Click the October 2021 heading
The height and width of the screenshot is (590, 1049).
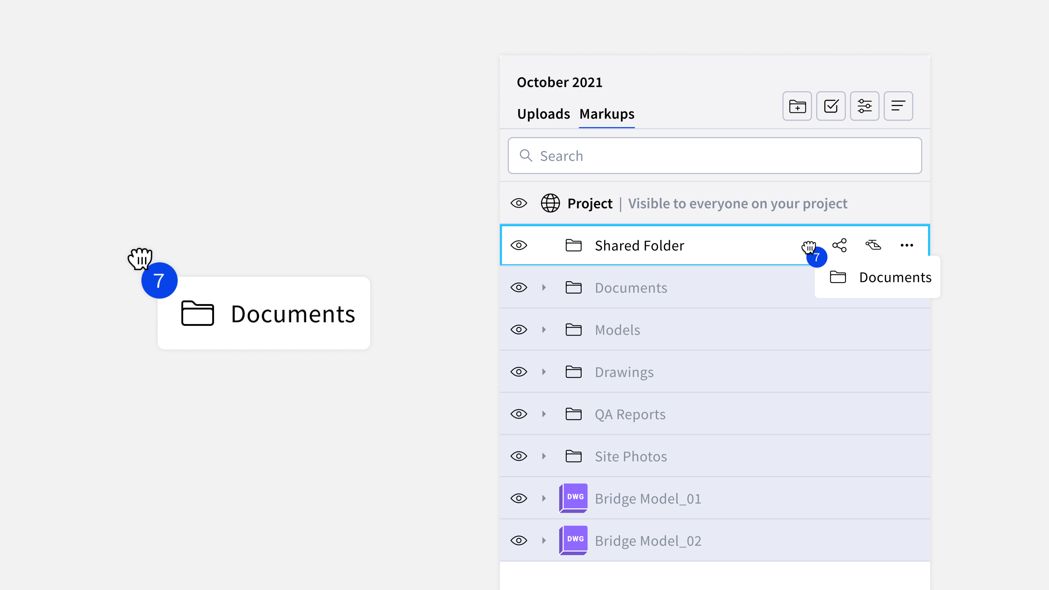559,82
